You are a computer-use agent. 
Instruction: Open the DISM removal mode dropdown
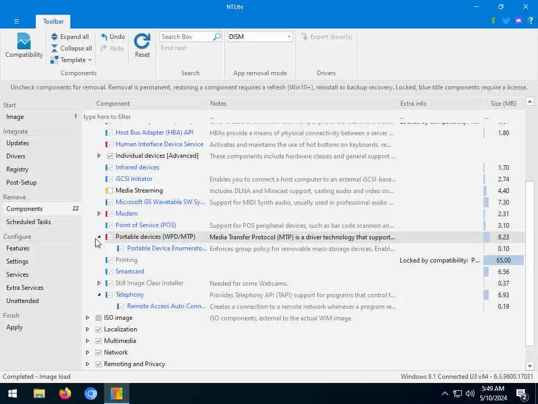[x=260, y=37]
